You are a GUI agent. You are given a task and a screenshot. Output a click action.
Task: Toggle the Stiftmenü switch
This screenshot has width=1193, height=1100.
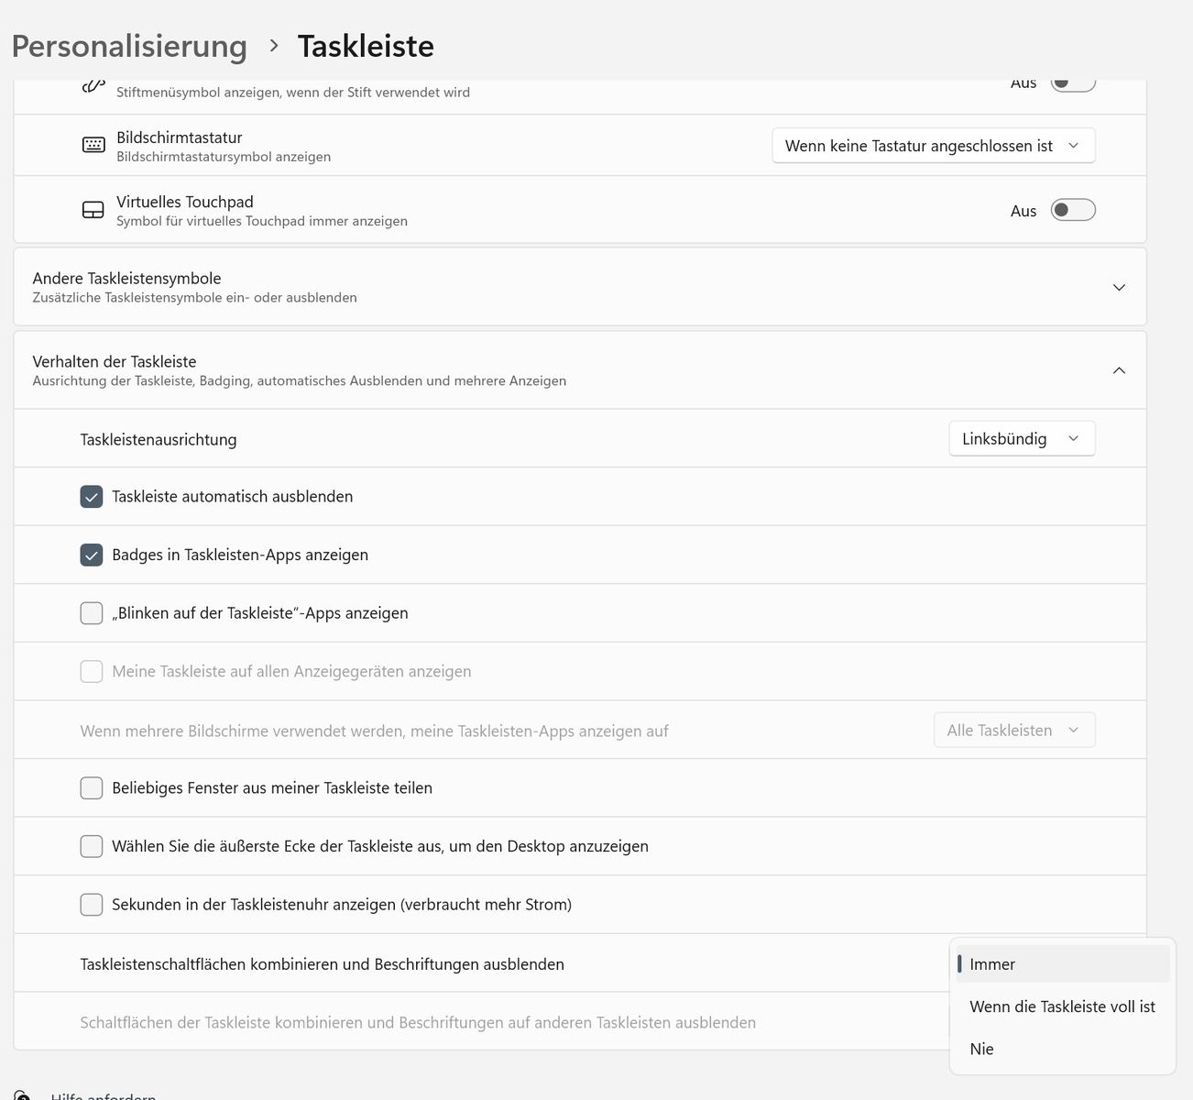click(x=1072, y=83)
